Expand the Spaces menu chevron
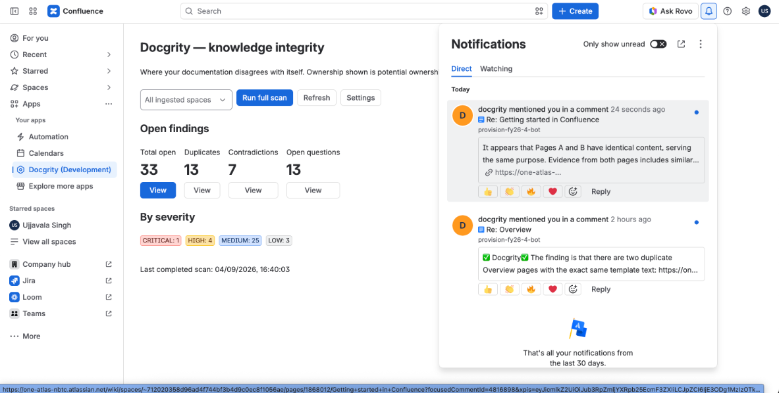This screenshot has height=393, width=779. tap(109, 87)
